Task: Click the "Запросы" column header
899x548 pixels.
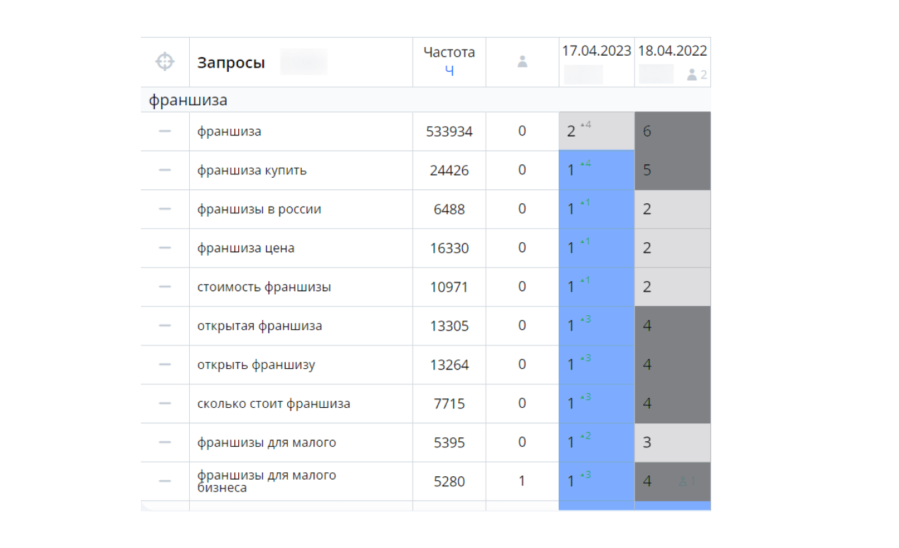Action: pos(231,63)
